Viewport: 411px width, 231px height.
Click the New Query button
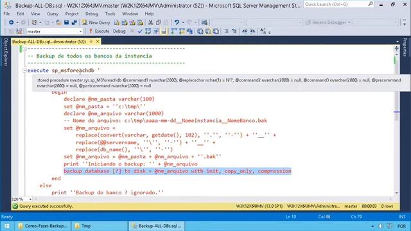tap(96, 22)
